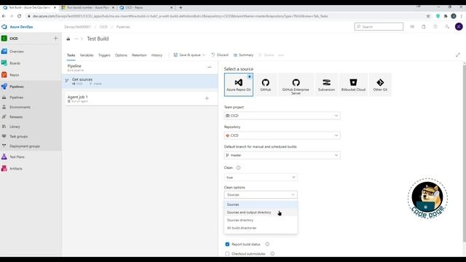This screenshot has height=262, width=466.
Task: Select Bitbucket Cloud source
Action: pos(353,84)
